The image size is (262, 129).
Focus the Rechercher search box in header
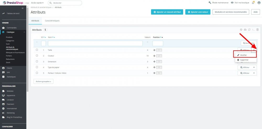65,3
